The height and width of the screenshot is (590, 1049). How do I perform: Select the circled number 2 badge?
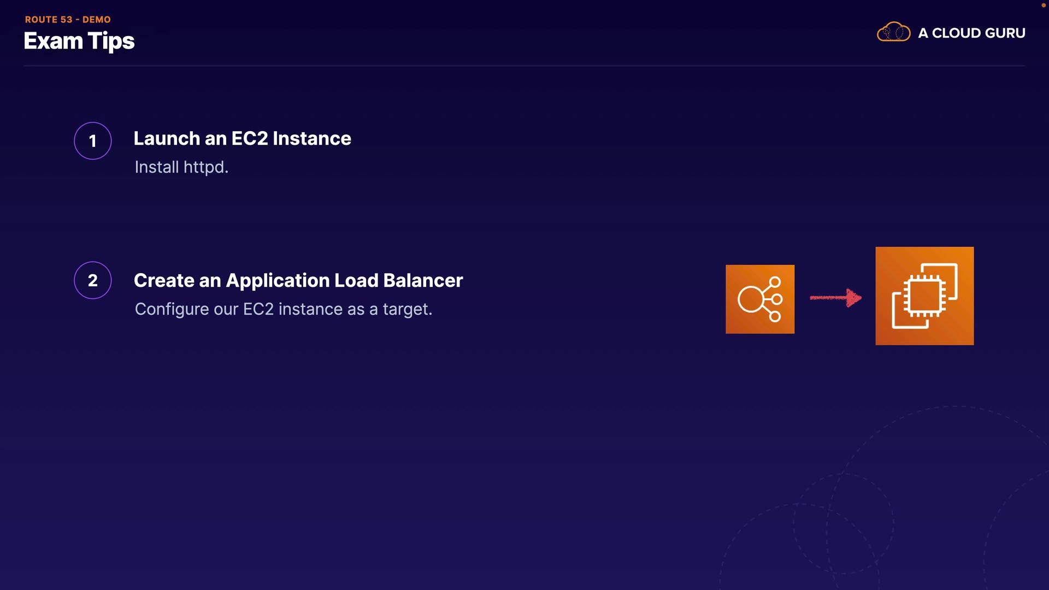93,280
